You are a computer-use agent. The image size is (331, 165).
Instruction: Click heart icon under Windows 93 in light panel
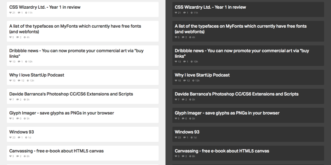pos(10,137)
